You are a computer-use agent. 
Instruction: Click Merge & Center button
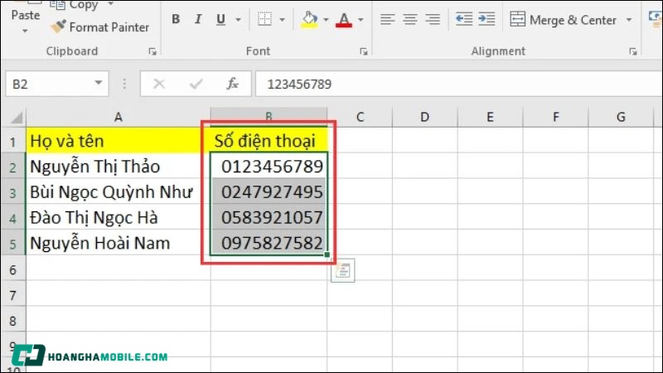pos(563,19)
